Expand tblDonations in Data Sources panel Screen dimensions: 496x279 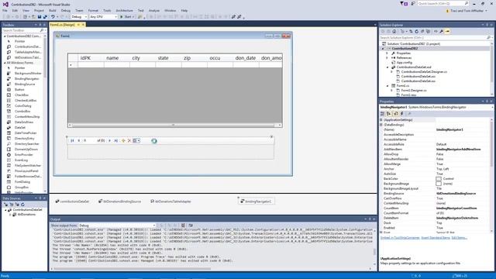pos(10,215)
